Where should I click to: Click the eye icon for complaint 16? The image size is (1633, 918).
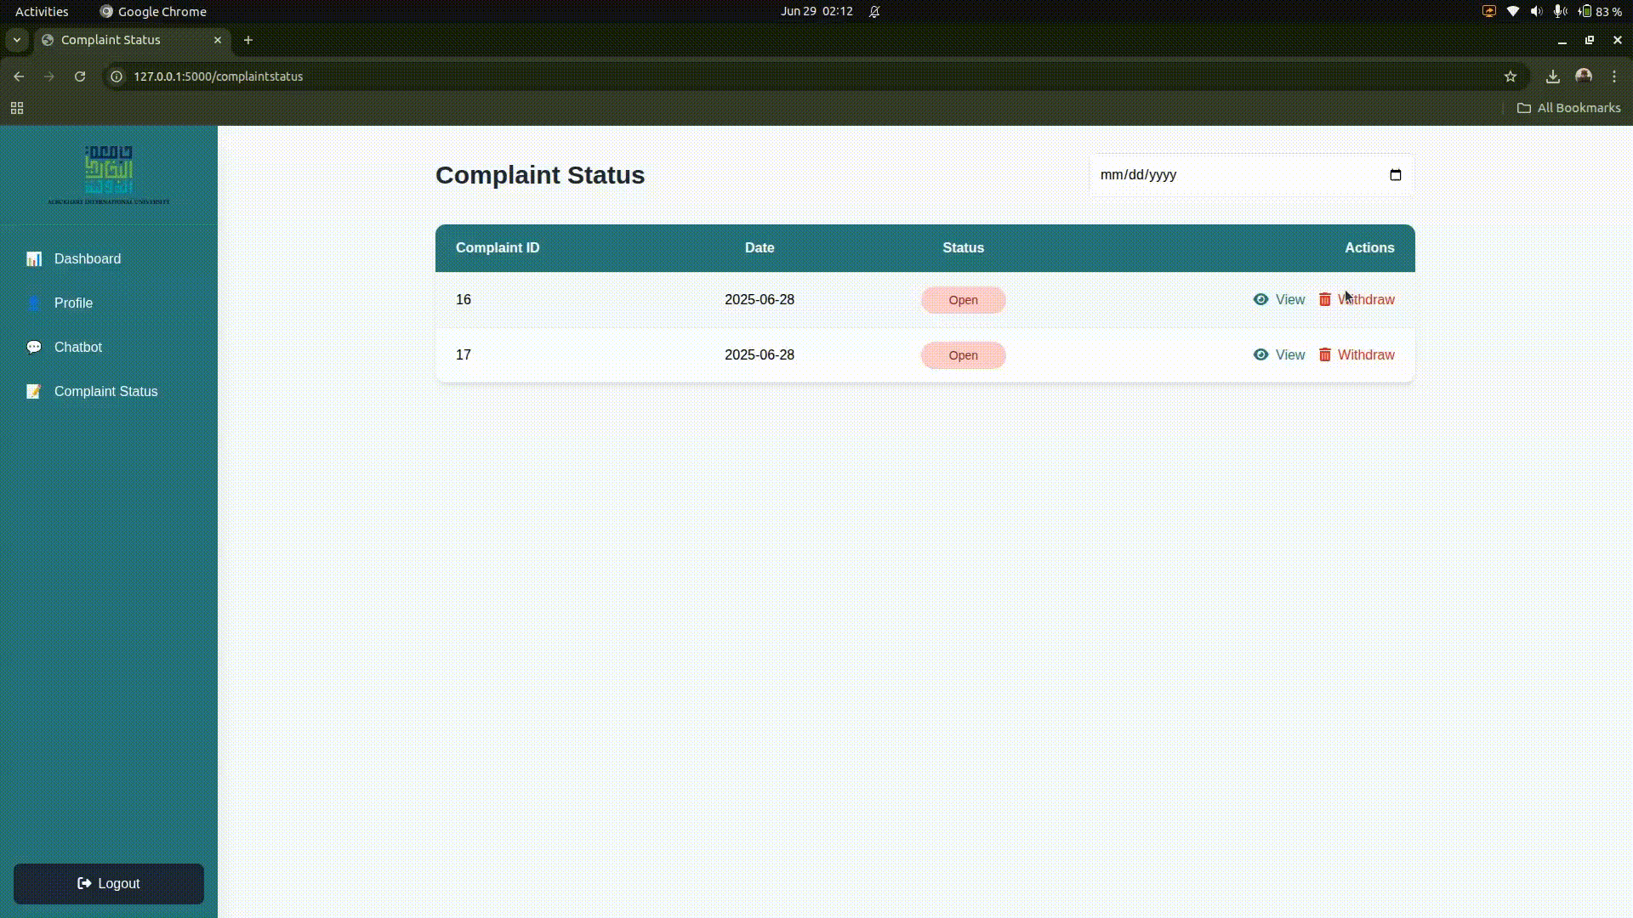coord(1260,299)
